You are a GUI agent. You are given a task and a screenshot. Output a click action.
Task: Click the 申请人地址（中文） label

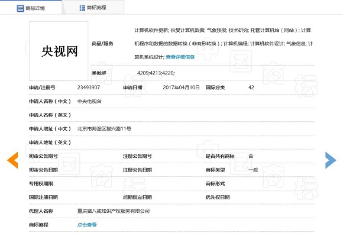[x=50, y=129]
